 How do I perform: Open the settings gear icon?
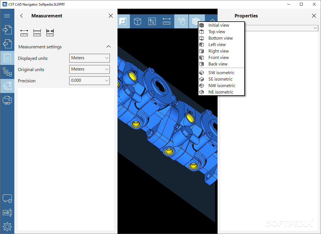(7, 227)
